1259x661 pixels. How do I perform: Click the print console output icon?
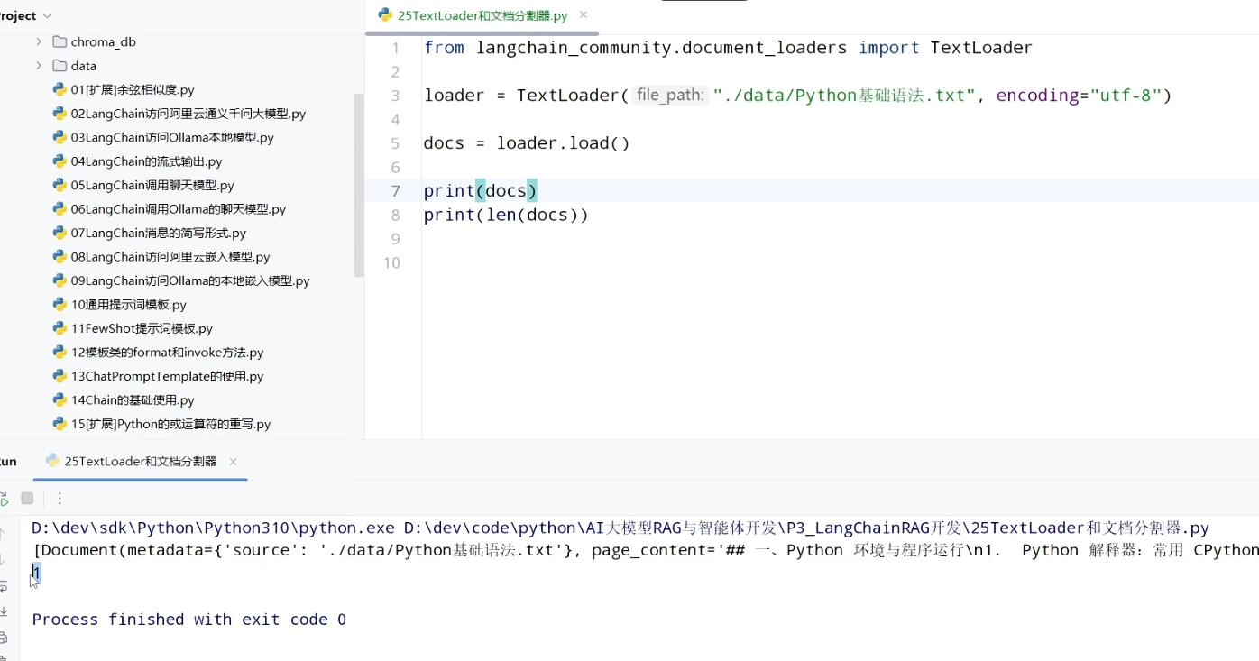[4, 638]
